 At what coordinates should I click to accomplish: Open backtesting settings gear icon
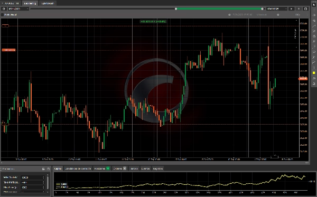coord(4,9)
